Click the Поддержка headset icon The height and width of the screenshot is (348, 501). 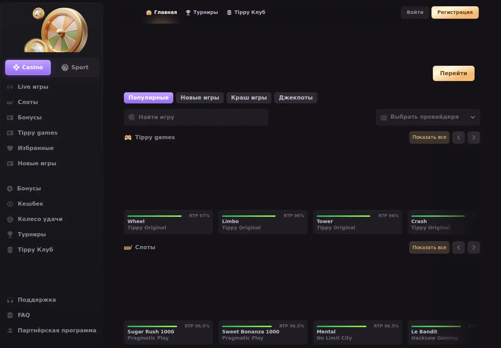click(x=10, y=300)
